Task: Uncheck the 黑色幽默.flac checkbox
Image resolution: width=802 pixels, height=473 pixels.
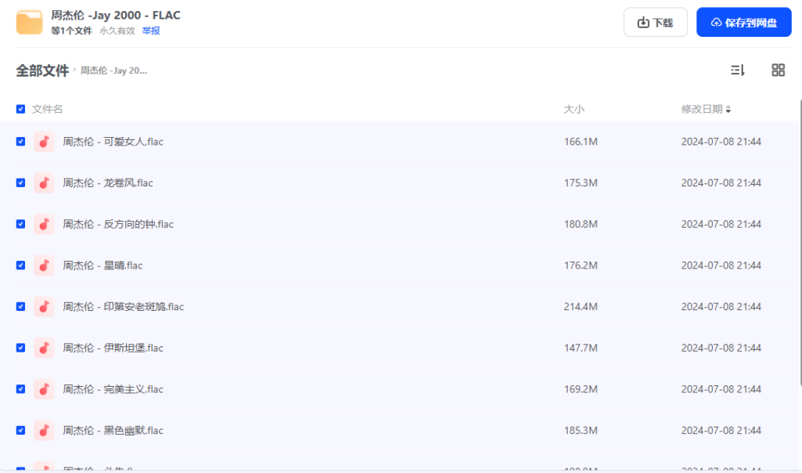Action: click(x=20, y=431)
